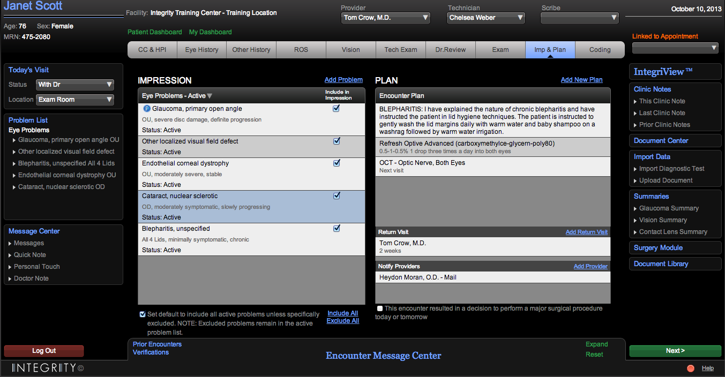Uncheck Include in Impression for Glaucoma
725x377 pixels.
pos(337,109)
